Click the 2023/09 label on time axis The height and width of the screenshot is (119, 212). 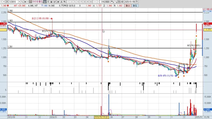click(11, 117)
